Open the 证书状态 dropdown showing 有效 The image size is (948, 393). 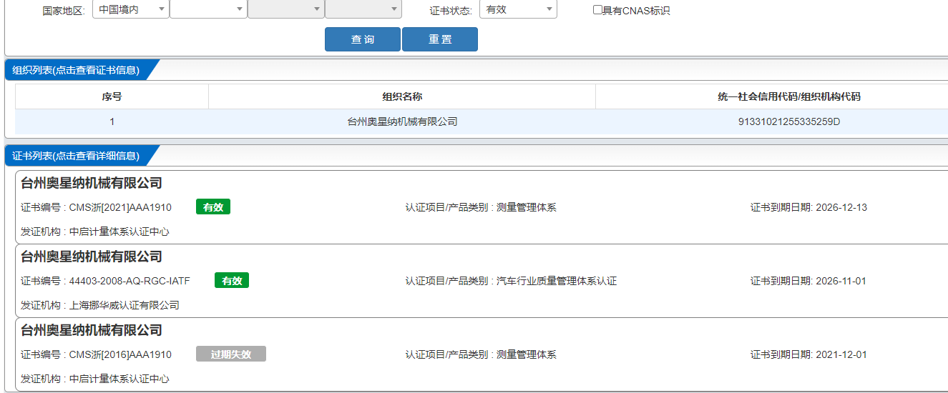pos(518,9)
